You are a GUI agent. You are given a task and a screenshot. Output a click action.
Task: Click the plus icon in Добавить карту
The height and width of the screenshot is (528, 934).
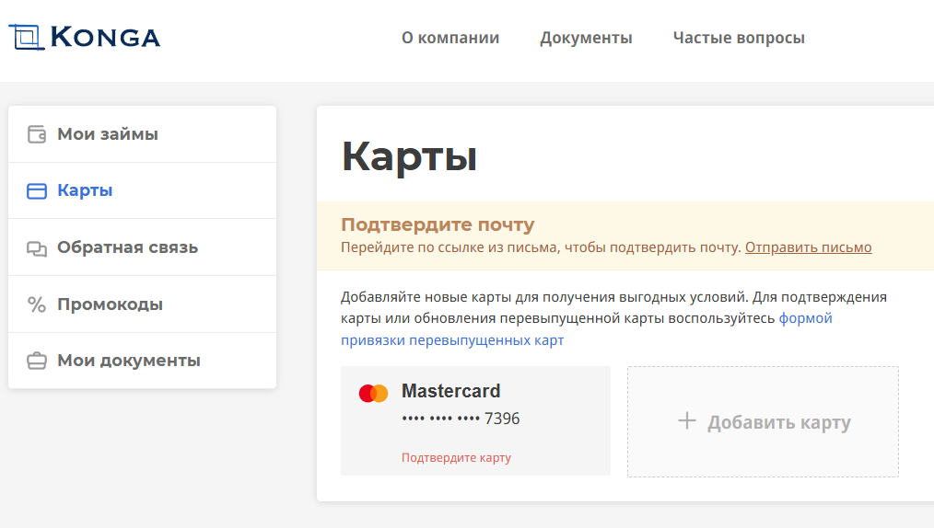(x=687, y=420)
